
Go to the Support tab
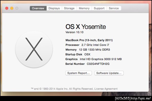click(x=99, y=8)
